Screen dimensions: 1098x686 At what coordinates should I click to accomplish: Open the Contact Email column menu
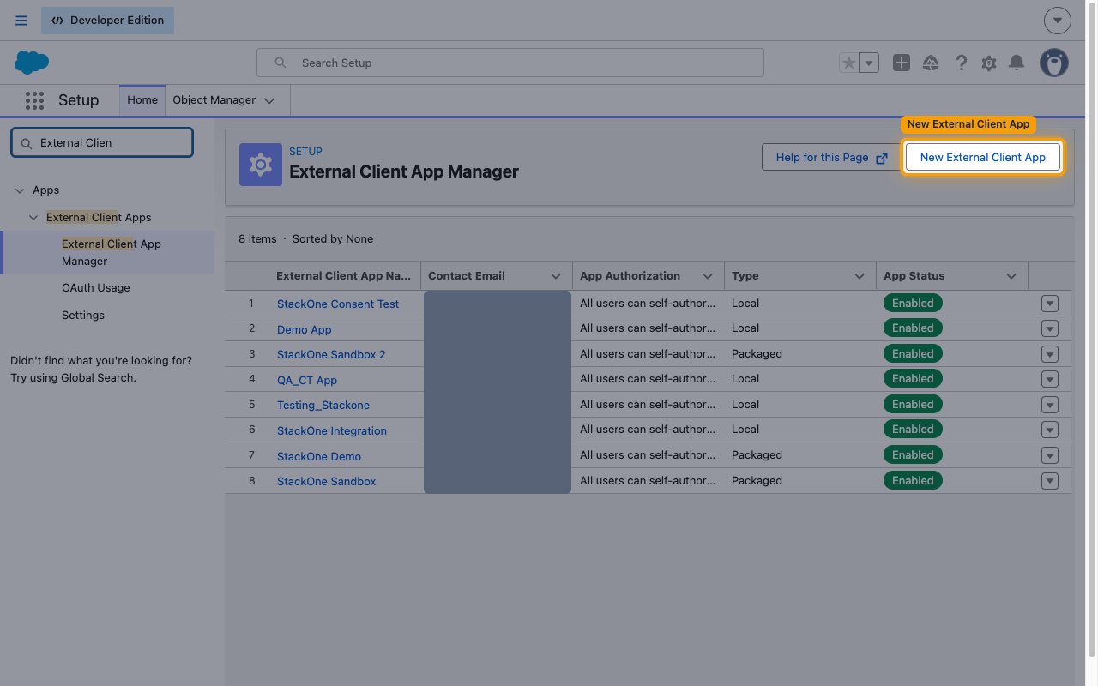[x=556, y=276]
